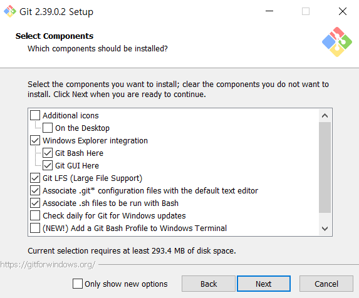This screenshot has height=298, width=359.
Task: Click the component list scrollbar thumb
Action: tap(325, 167)
